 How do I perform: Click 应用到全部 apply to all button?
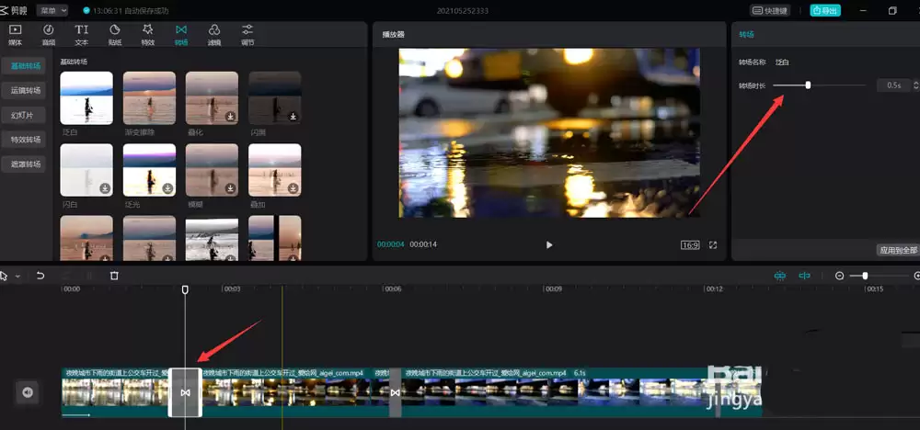coord(897,250)
